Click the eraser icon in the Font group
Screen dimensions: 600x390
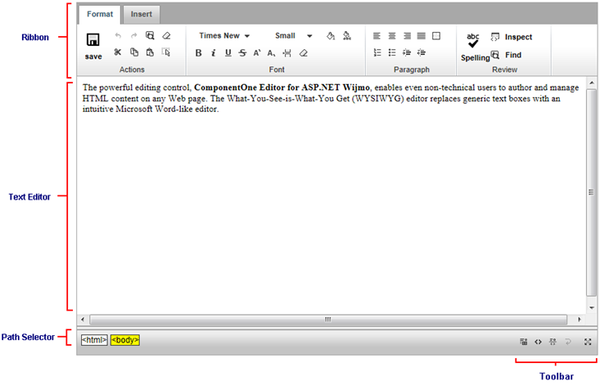[303, 53]
